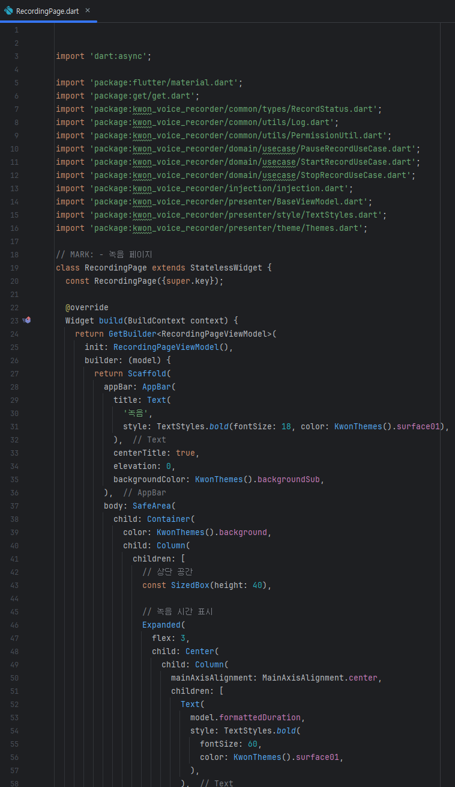This screenshot has width=455, height=787.
Task: Click the Expanded widget name
Action: pos(161,625)
